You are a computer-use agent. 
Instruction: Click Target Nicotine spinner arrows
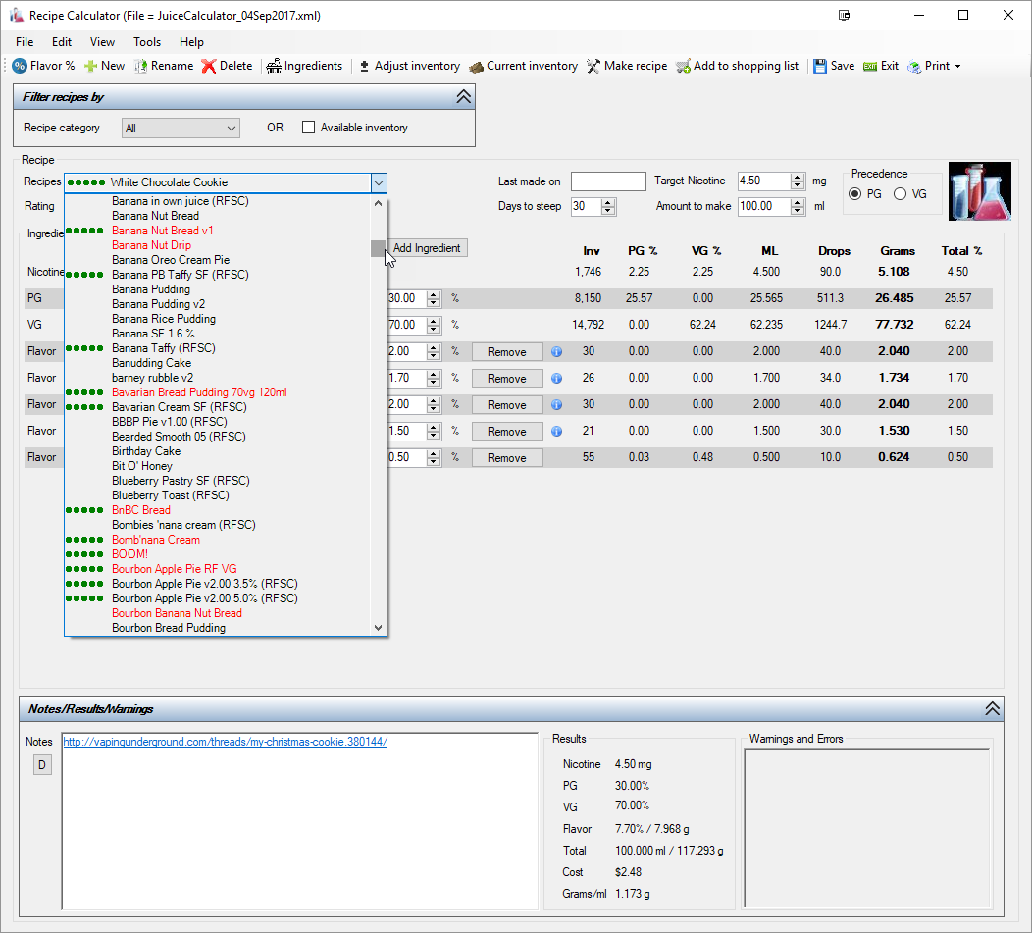pyautogui.click(x=798, y=181)
